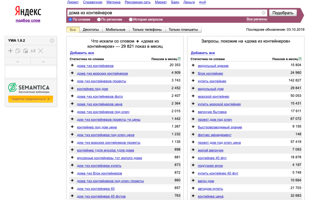
Task: Select the По словам radio button
Action: (x=70, y=19)
